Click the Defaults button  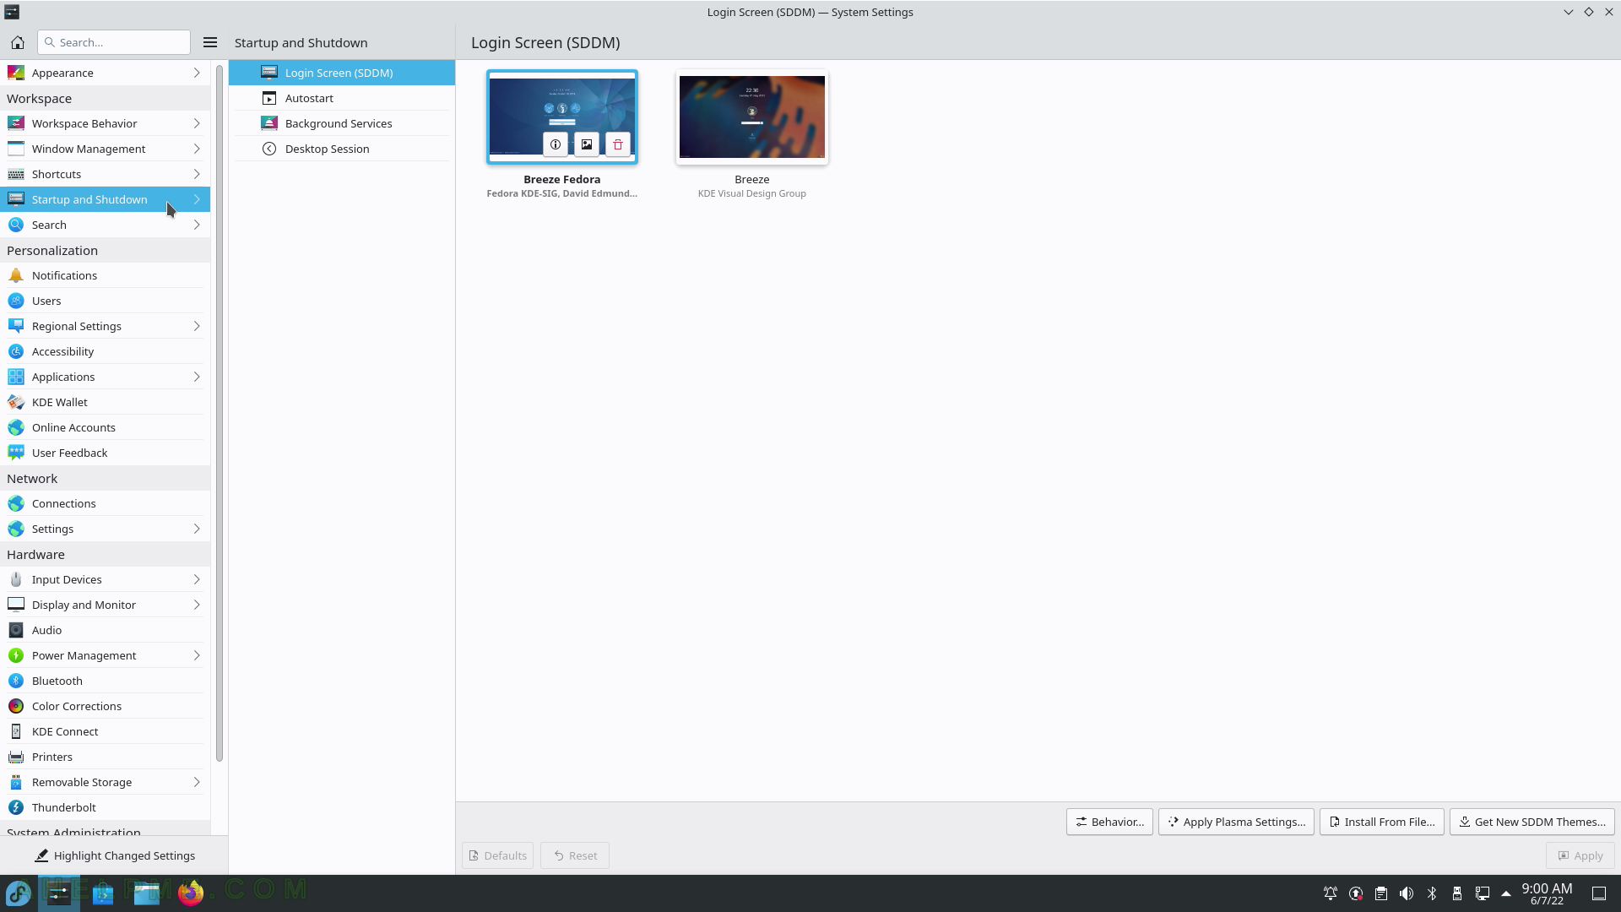(497, 855)
